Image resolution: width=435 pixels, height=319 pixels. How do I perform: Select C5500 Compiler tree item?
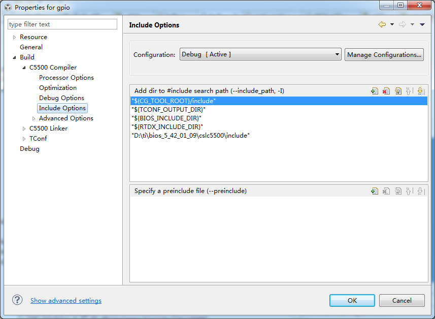point(53,68)
